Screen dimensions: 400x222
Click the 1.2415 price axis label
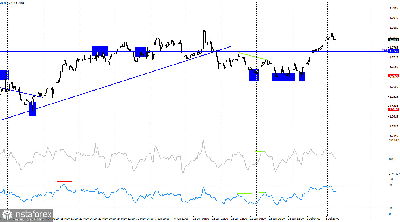tap(394, 117)
